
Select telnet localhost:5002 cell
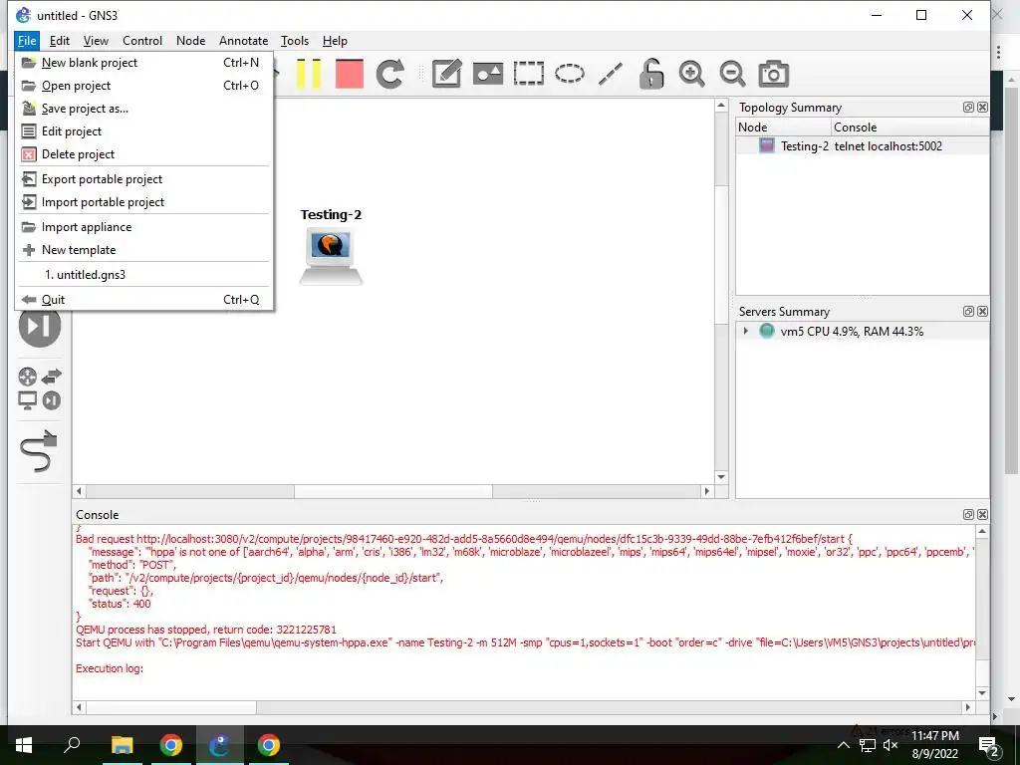pos(888,145)
